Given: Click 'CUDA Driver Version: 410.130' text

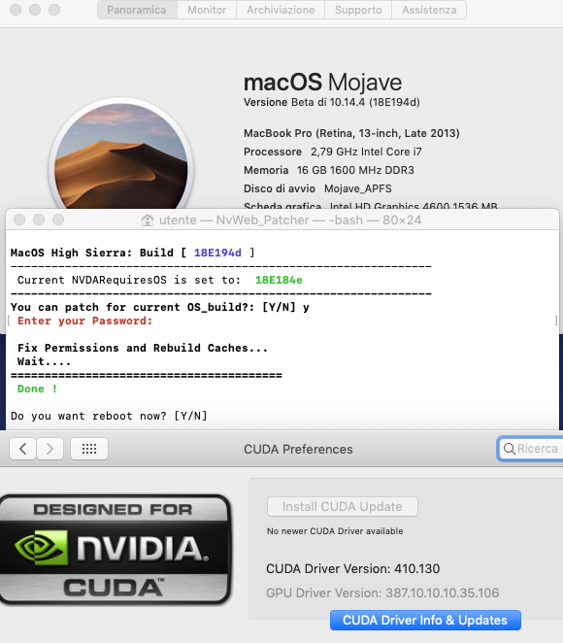Looking at the screenshot, I should tap(352, 569).
